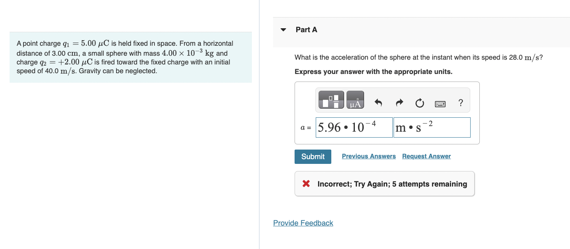Viewport: 570px width, 249px height.
Task: Select the Incorrect; Try Again message box
Action: point(384,183)
